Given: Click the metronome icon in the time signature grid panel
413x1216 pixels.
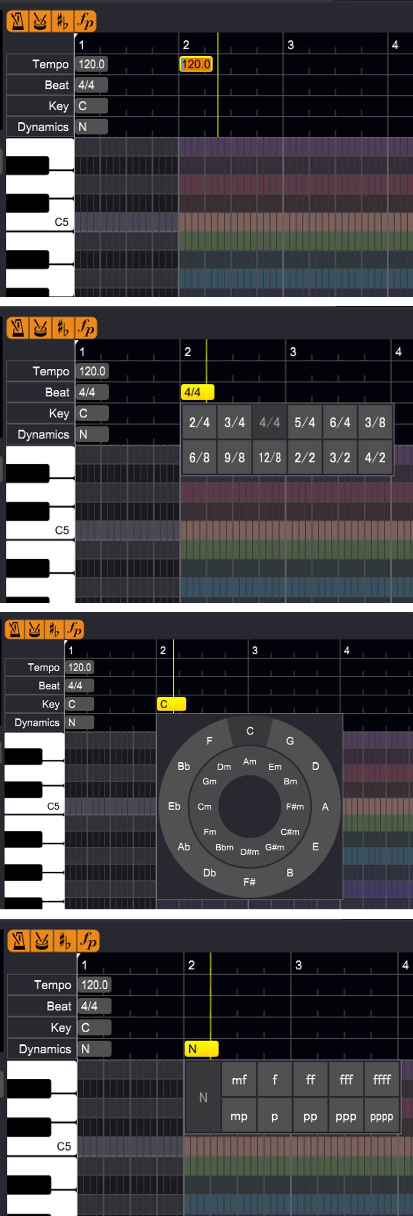Looking at the screenshot, I should [18, 328].
